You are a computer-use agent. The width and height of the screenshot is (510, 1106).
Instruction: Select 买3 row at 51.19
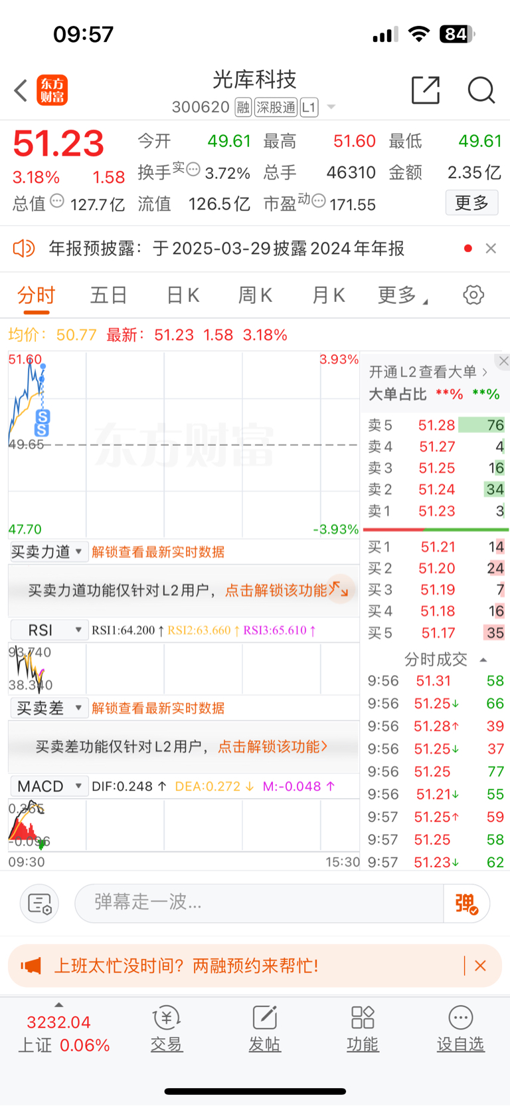click(436, 589)
